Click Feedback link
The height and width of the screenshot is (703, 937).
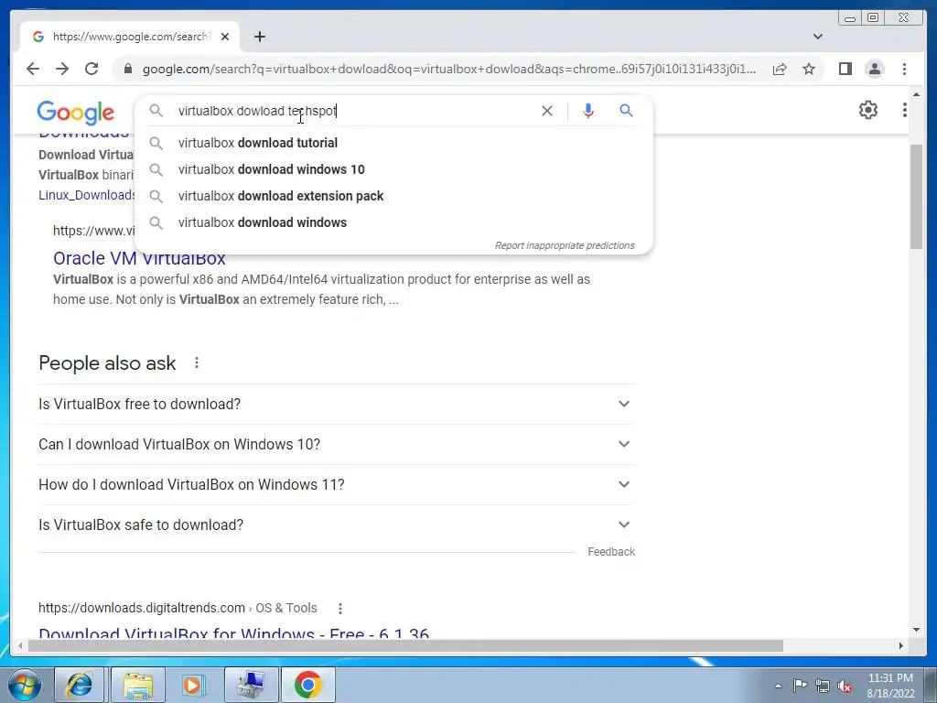pos(610,552)
